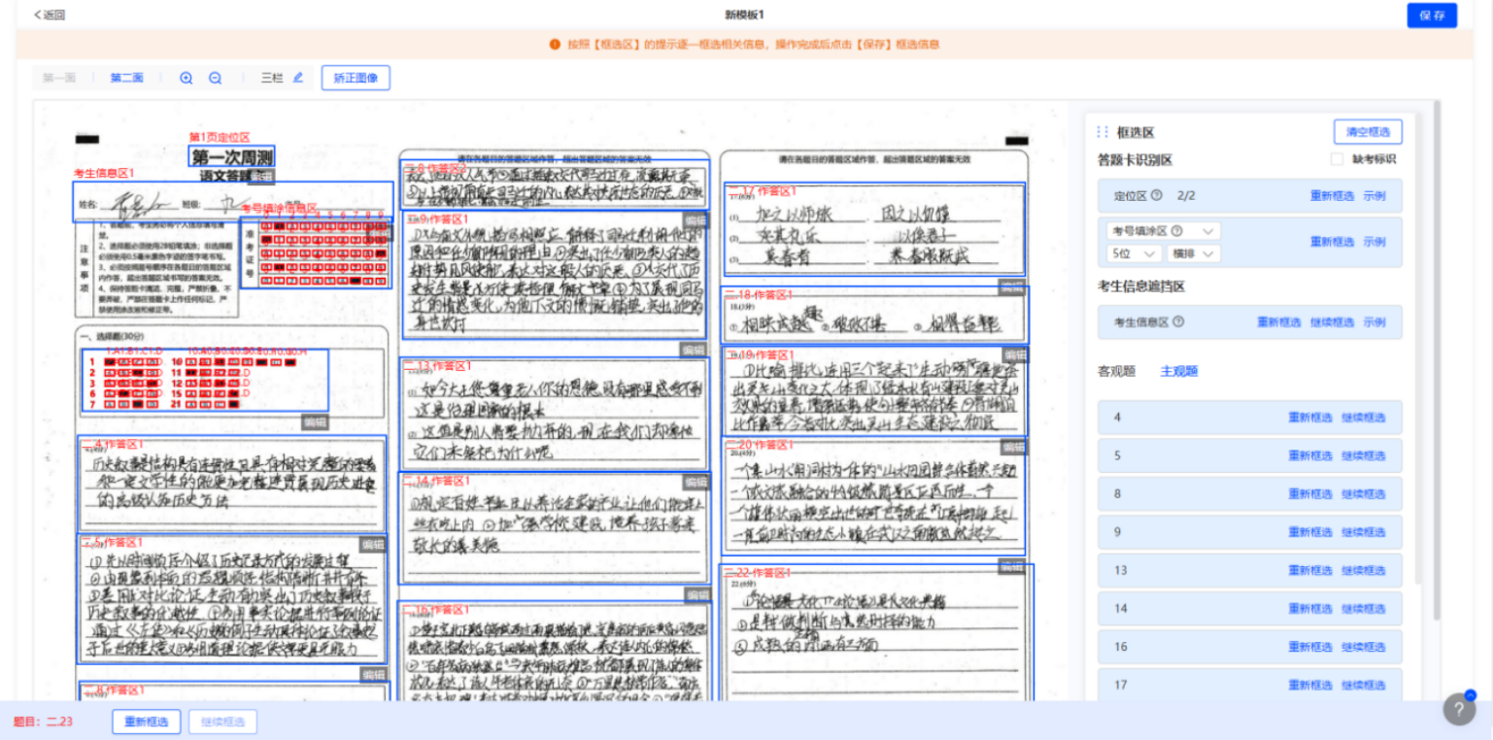Screen dimensions: 1493x740
Task: Click 继续框选 for question 16
Action: pos(1364,647)
